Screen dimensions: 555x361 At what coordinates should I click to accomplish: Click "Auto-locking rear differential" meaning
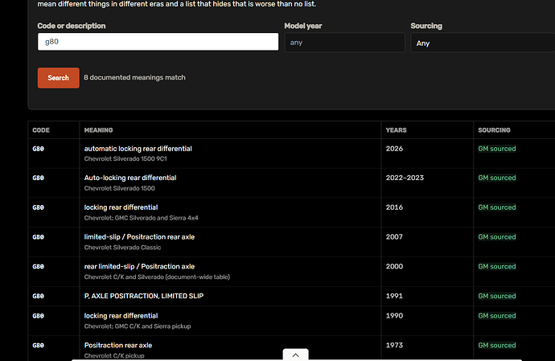click(130, 178)
